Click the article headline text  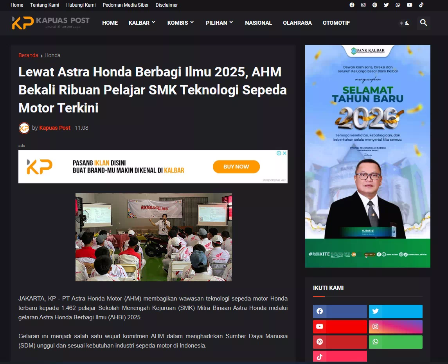(x=153, y=90)
